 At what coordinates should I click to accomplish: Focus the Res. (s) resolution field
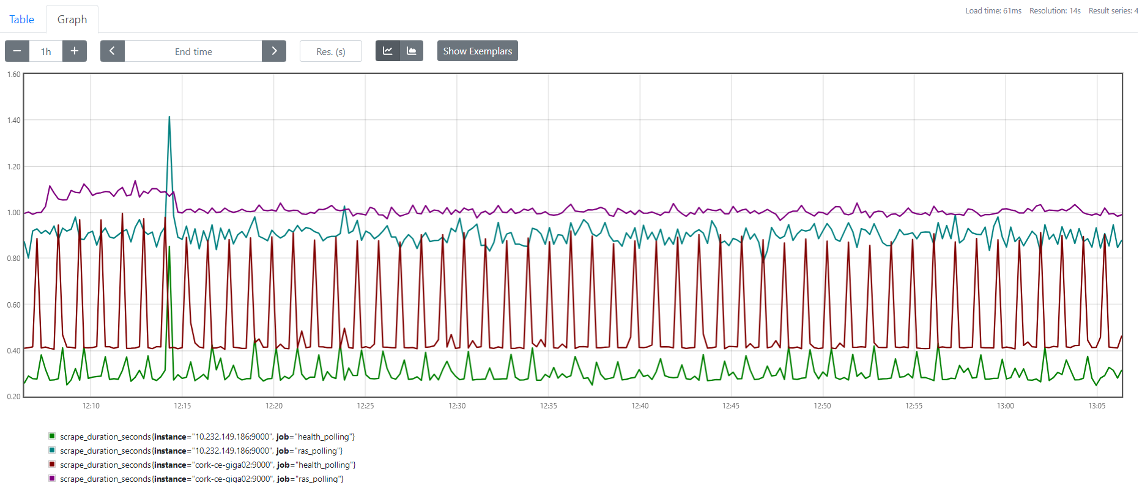pyautogui.click(x=331, y=51)
